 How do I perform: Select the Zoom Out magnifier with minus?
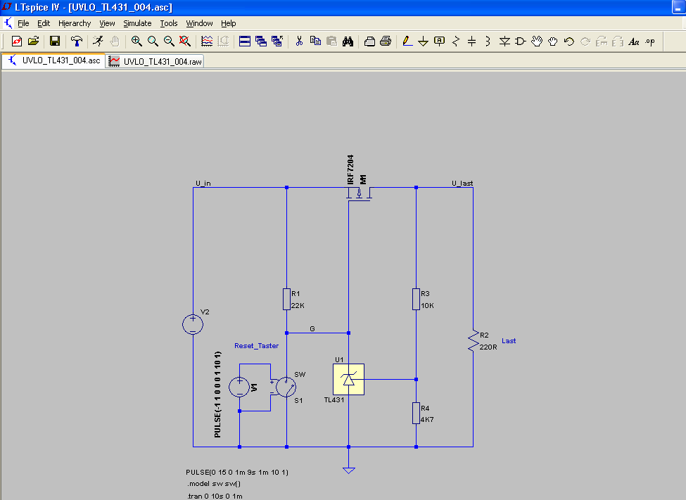169,41
